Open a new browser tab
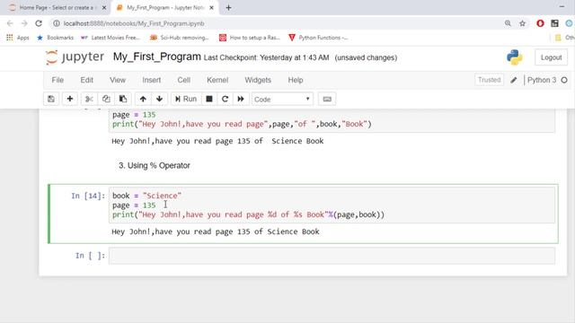This screenshot has width=575, height=323. pyautogui.click(x=228, y=7)
